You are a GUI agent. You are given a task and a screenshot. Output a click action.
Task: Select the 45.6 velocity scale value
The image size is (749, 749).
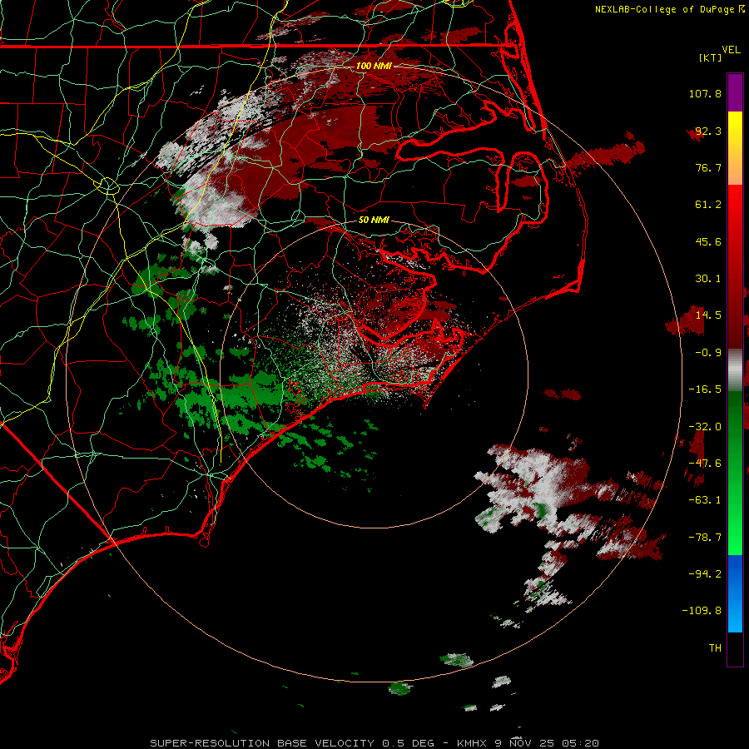tap(708, 241)
